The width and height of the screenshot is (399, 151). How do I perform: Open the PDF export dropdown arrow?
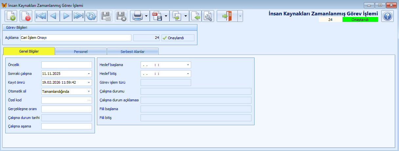pyautogui.click(x=166, y=16)
